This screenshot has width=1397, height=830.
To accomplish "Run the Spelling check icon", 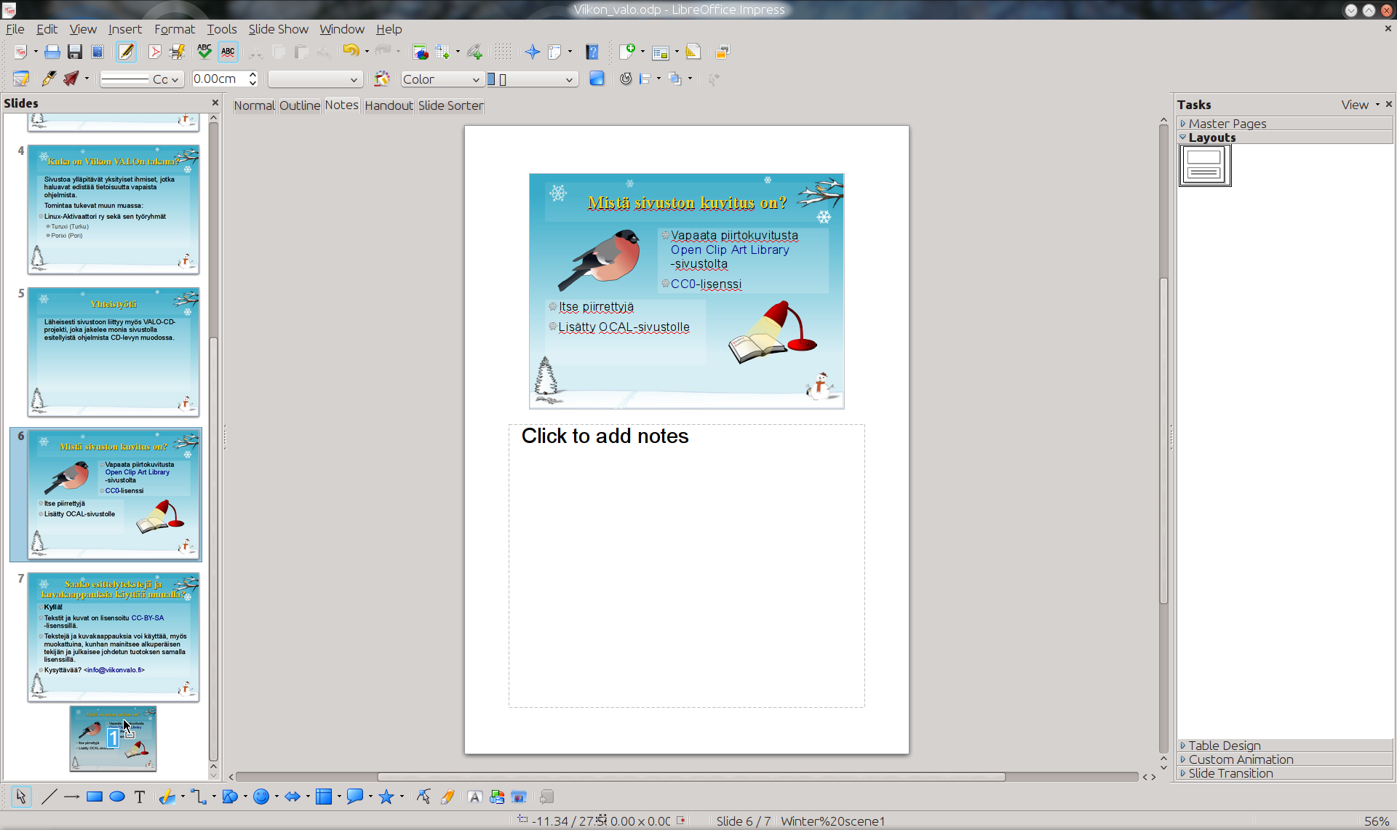I will 204,52.
